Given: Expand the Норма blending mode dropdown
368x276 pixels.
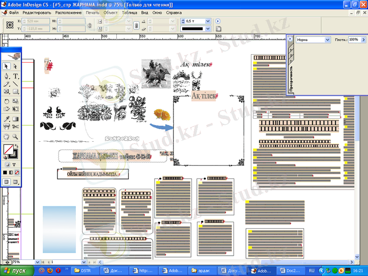Looking at the screenshot, I should [328, 40].
